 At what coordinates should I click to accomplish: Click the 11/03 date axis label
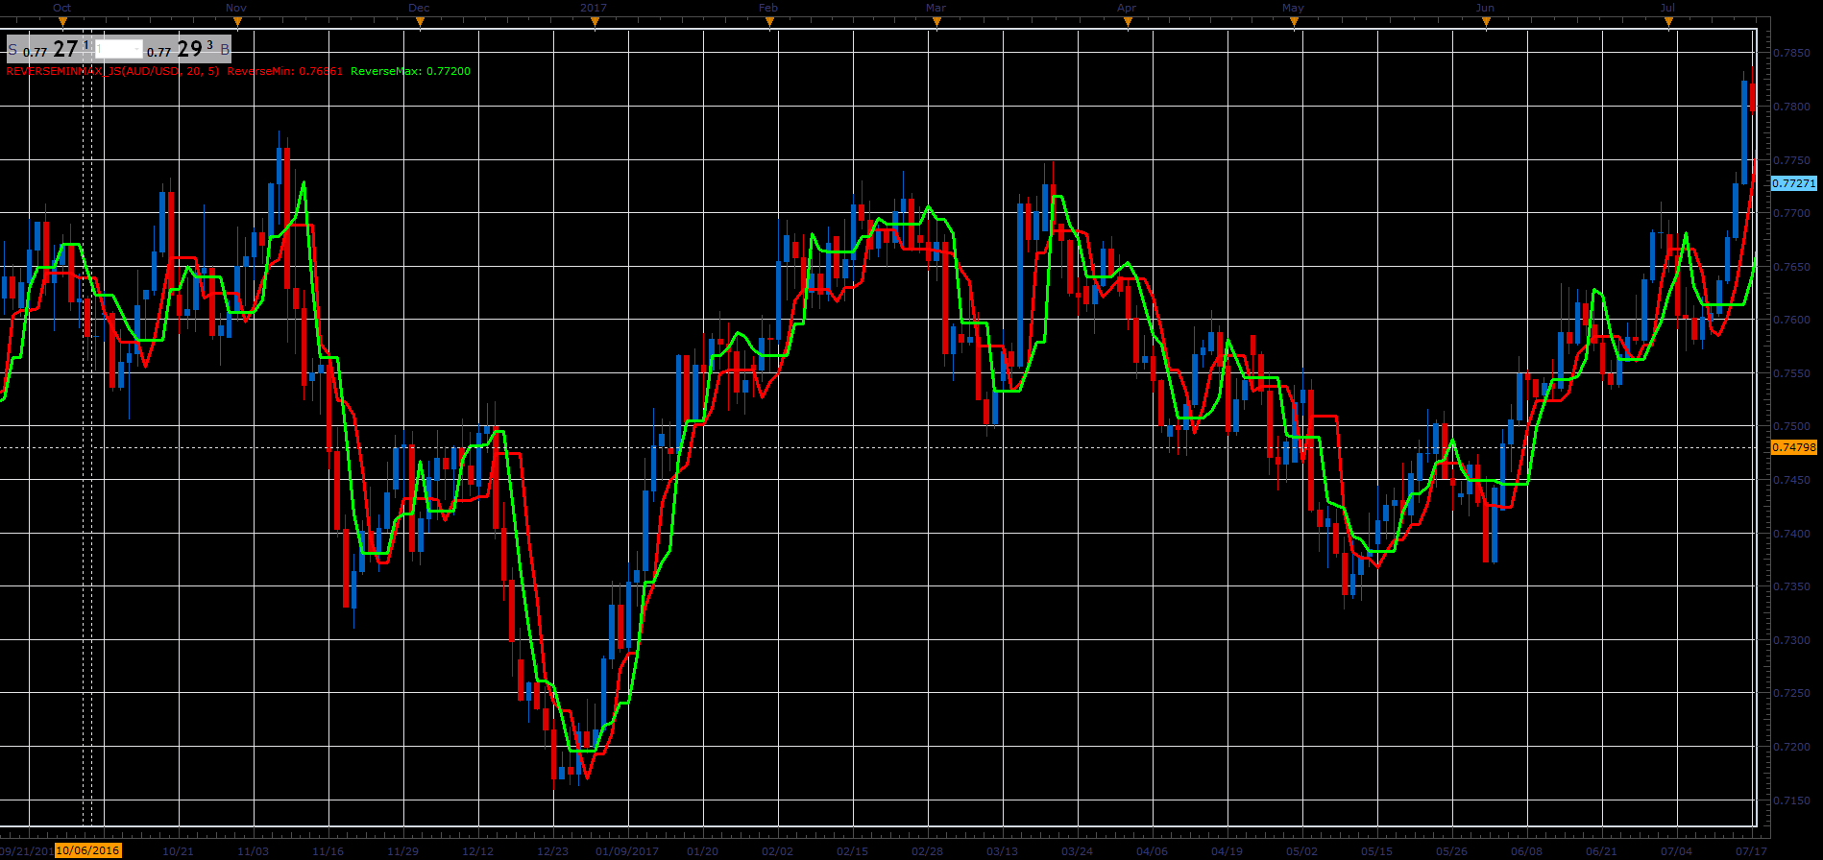[253, 851]
